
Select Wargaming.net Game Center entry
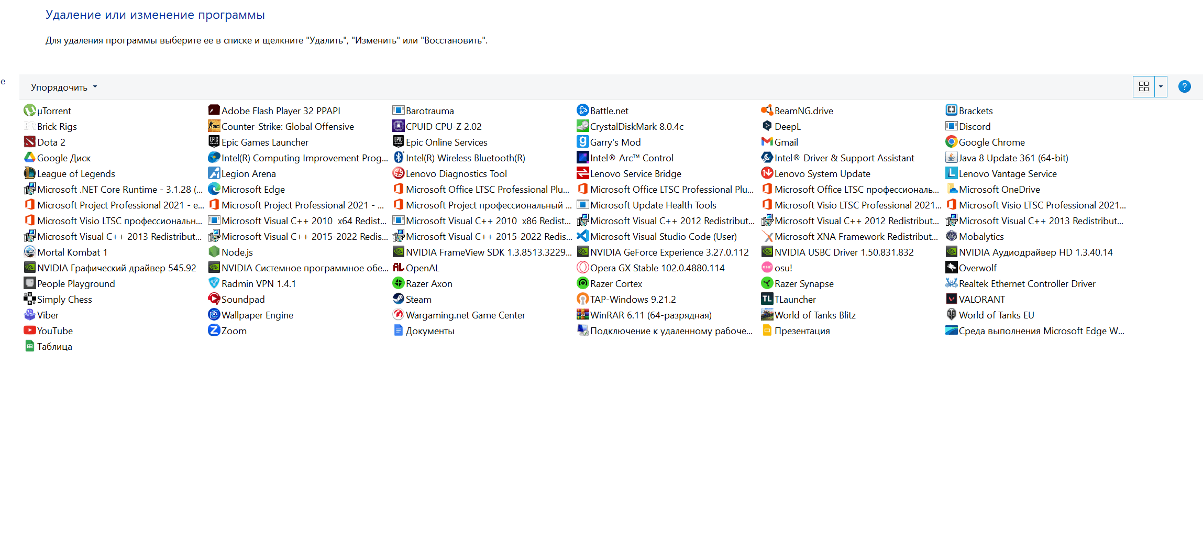[x=459, y=315]
